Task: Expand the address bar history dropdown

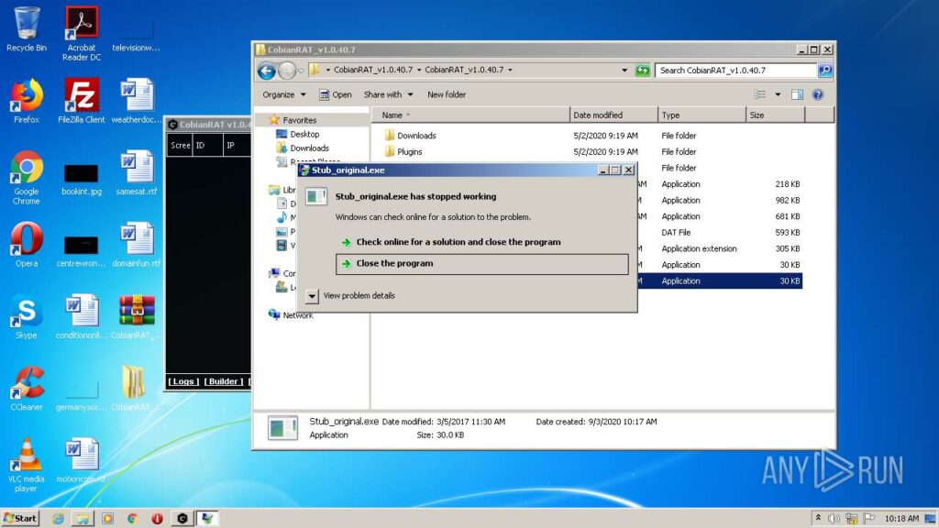Action: [x=624, y=70]
